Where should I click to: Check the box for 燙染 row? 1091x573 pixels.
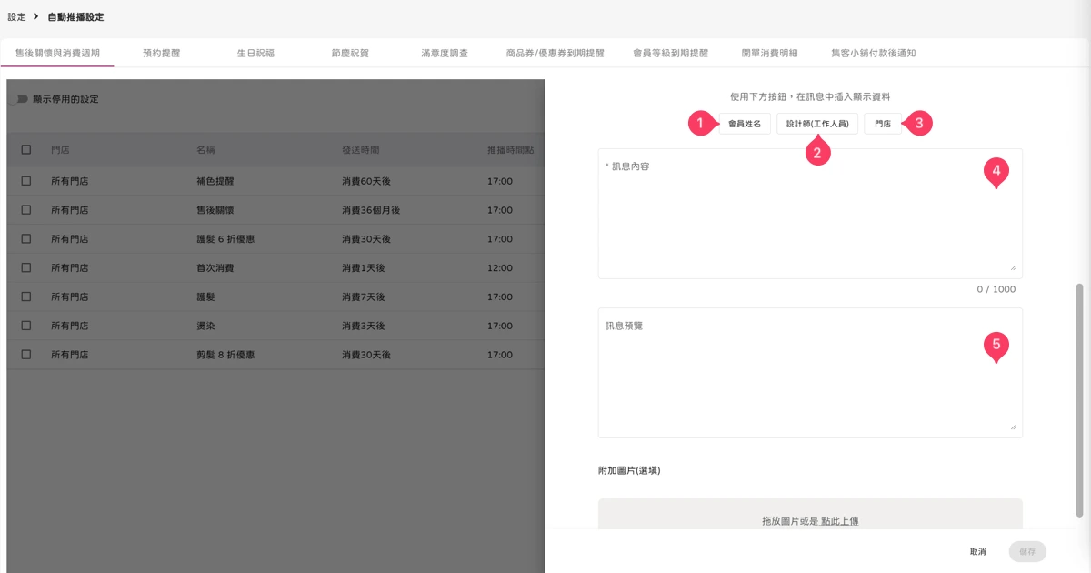(x=25, y=326)
